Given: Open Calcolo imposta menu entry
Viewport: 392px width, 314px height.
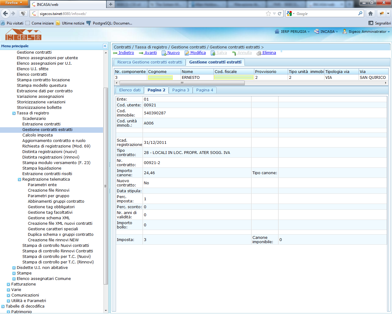Looking at the screenshot, I should pyautogui.click(x=37, y=135).
